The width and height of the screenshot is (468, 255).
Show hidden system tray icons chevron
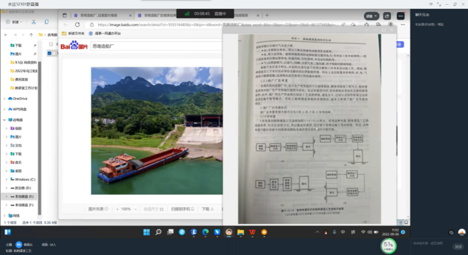(317, 232)
